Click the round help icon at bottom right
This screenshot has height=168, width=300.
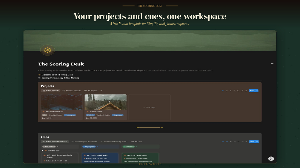[x=271, y=158]
